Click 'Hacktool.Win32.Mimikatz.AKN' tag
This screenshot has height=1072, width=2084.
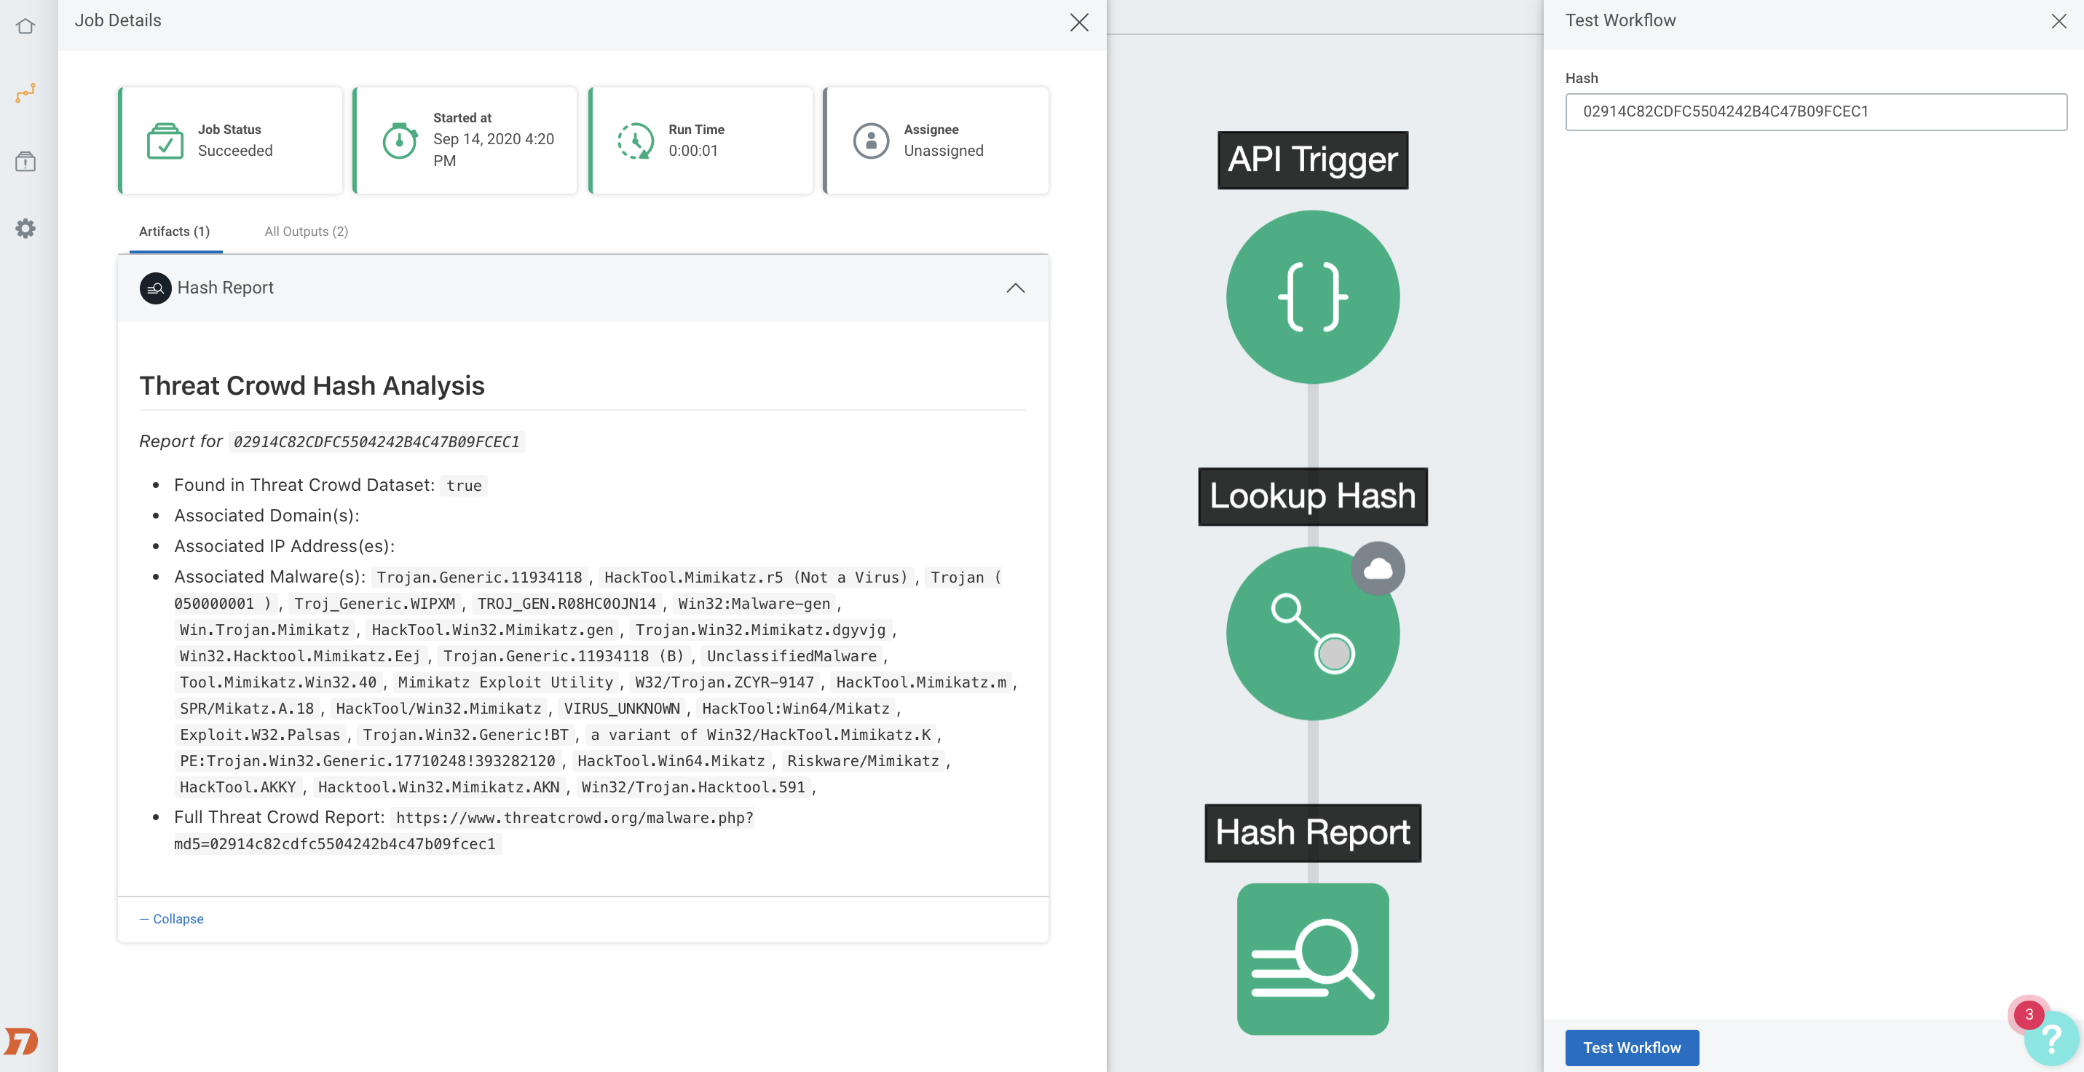coord(438,787)
